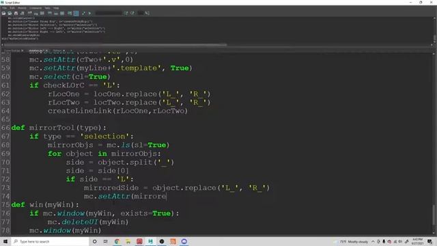Click the 'def mirrorTool(type):' line
The width and height of the screenshot is (437, 246).
point(59,128)
